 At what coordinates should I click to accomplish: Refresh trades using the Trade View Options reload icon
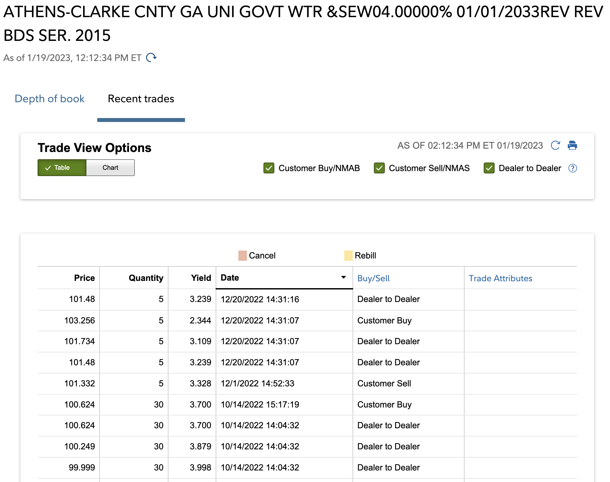pyautogui.click(x=555, y=145)
